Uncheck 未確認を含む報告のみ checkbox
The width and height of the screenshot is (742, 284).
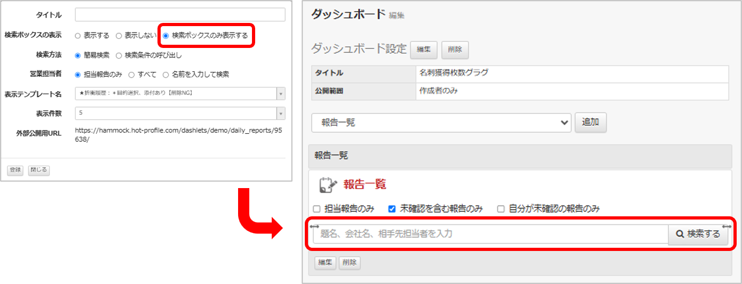[x=392, y=209]
